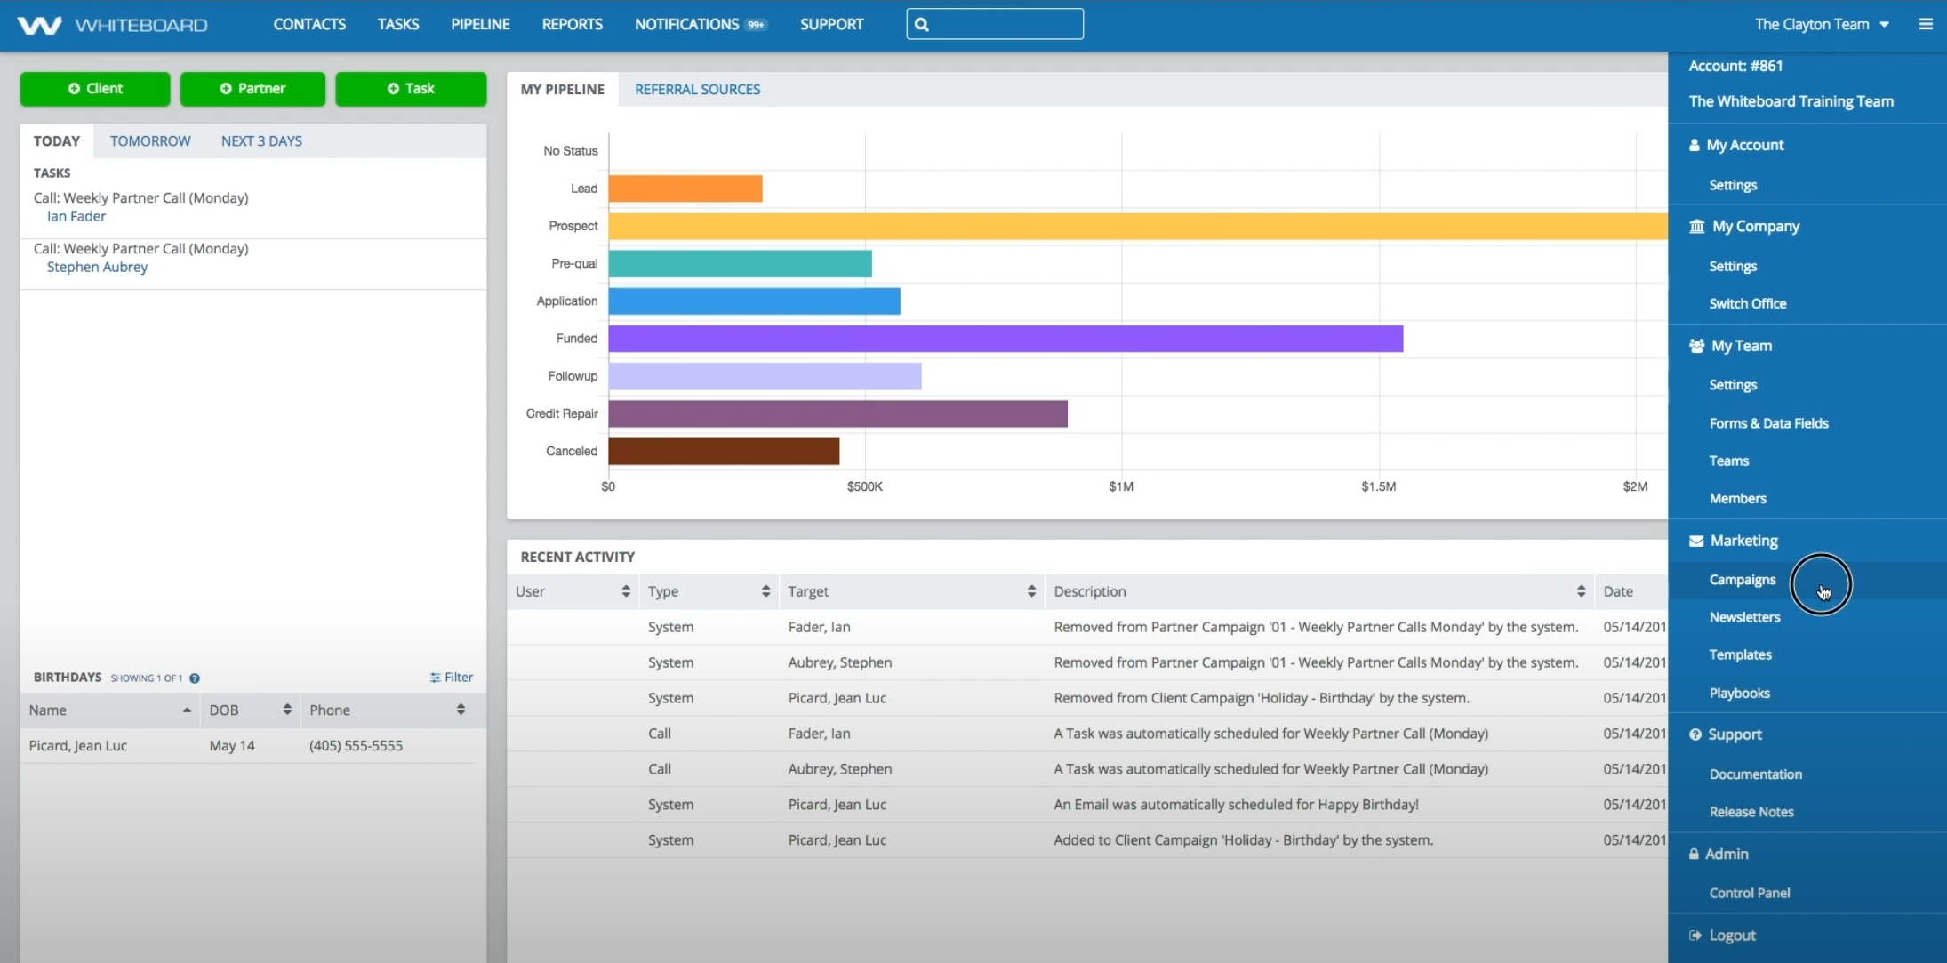The width and height of the screenshot is (1947, 963).
Task: Sort Recent Activity by Target column
Action: (1031, 591)
